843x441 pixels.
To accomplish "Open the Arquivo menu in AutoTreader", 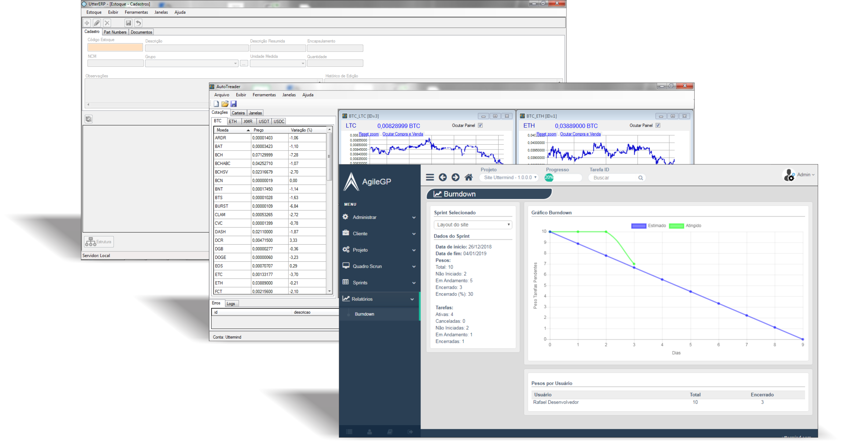I will click(222, 95).
